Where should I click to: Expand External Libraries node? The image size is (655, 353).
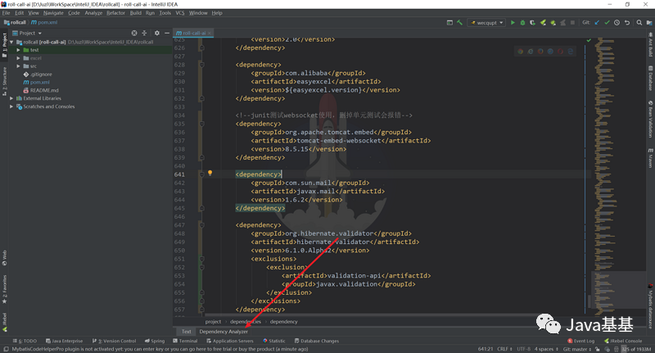(11, 98)
